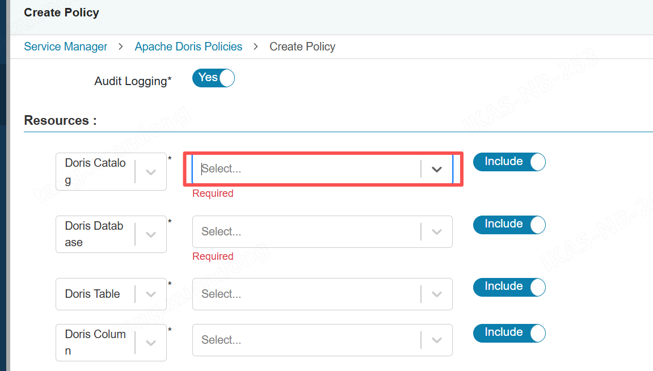Click the Create Policy breadcrumb item
Image resolution: width=653 pixels, height=371 pixels.
tap(302, 47)
